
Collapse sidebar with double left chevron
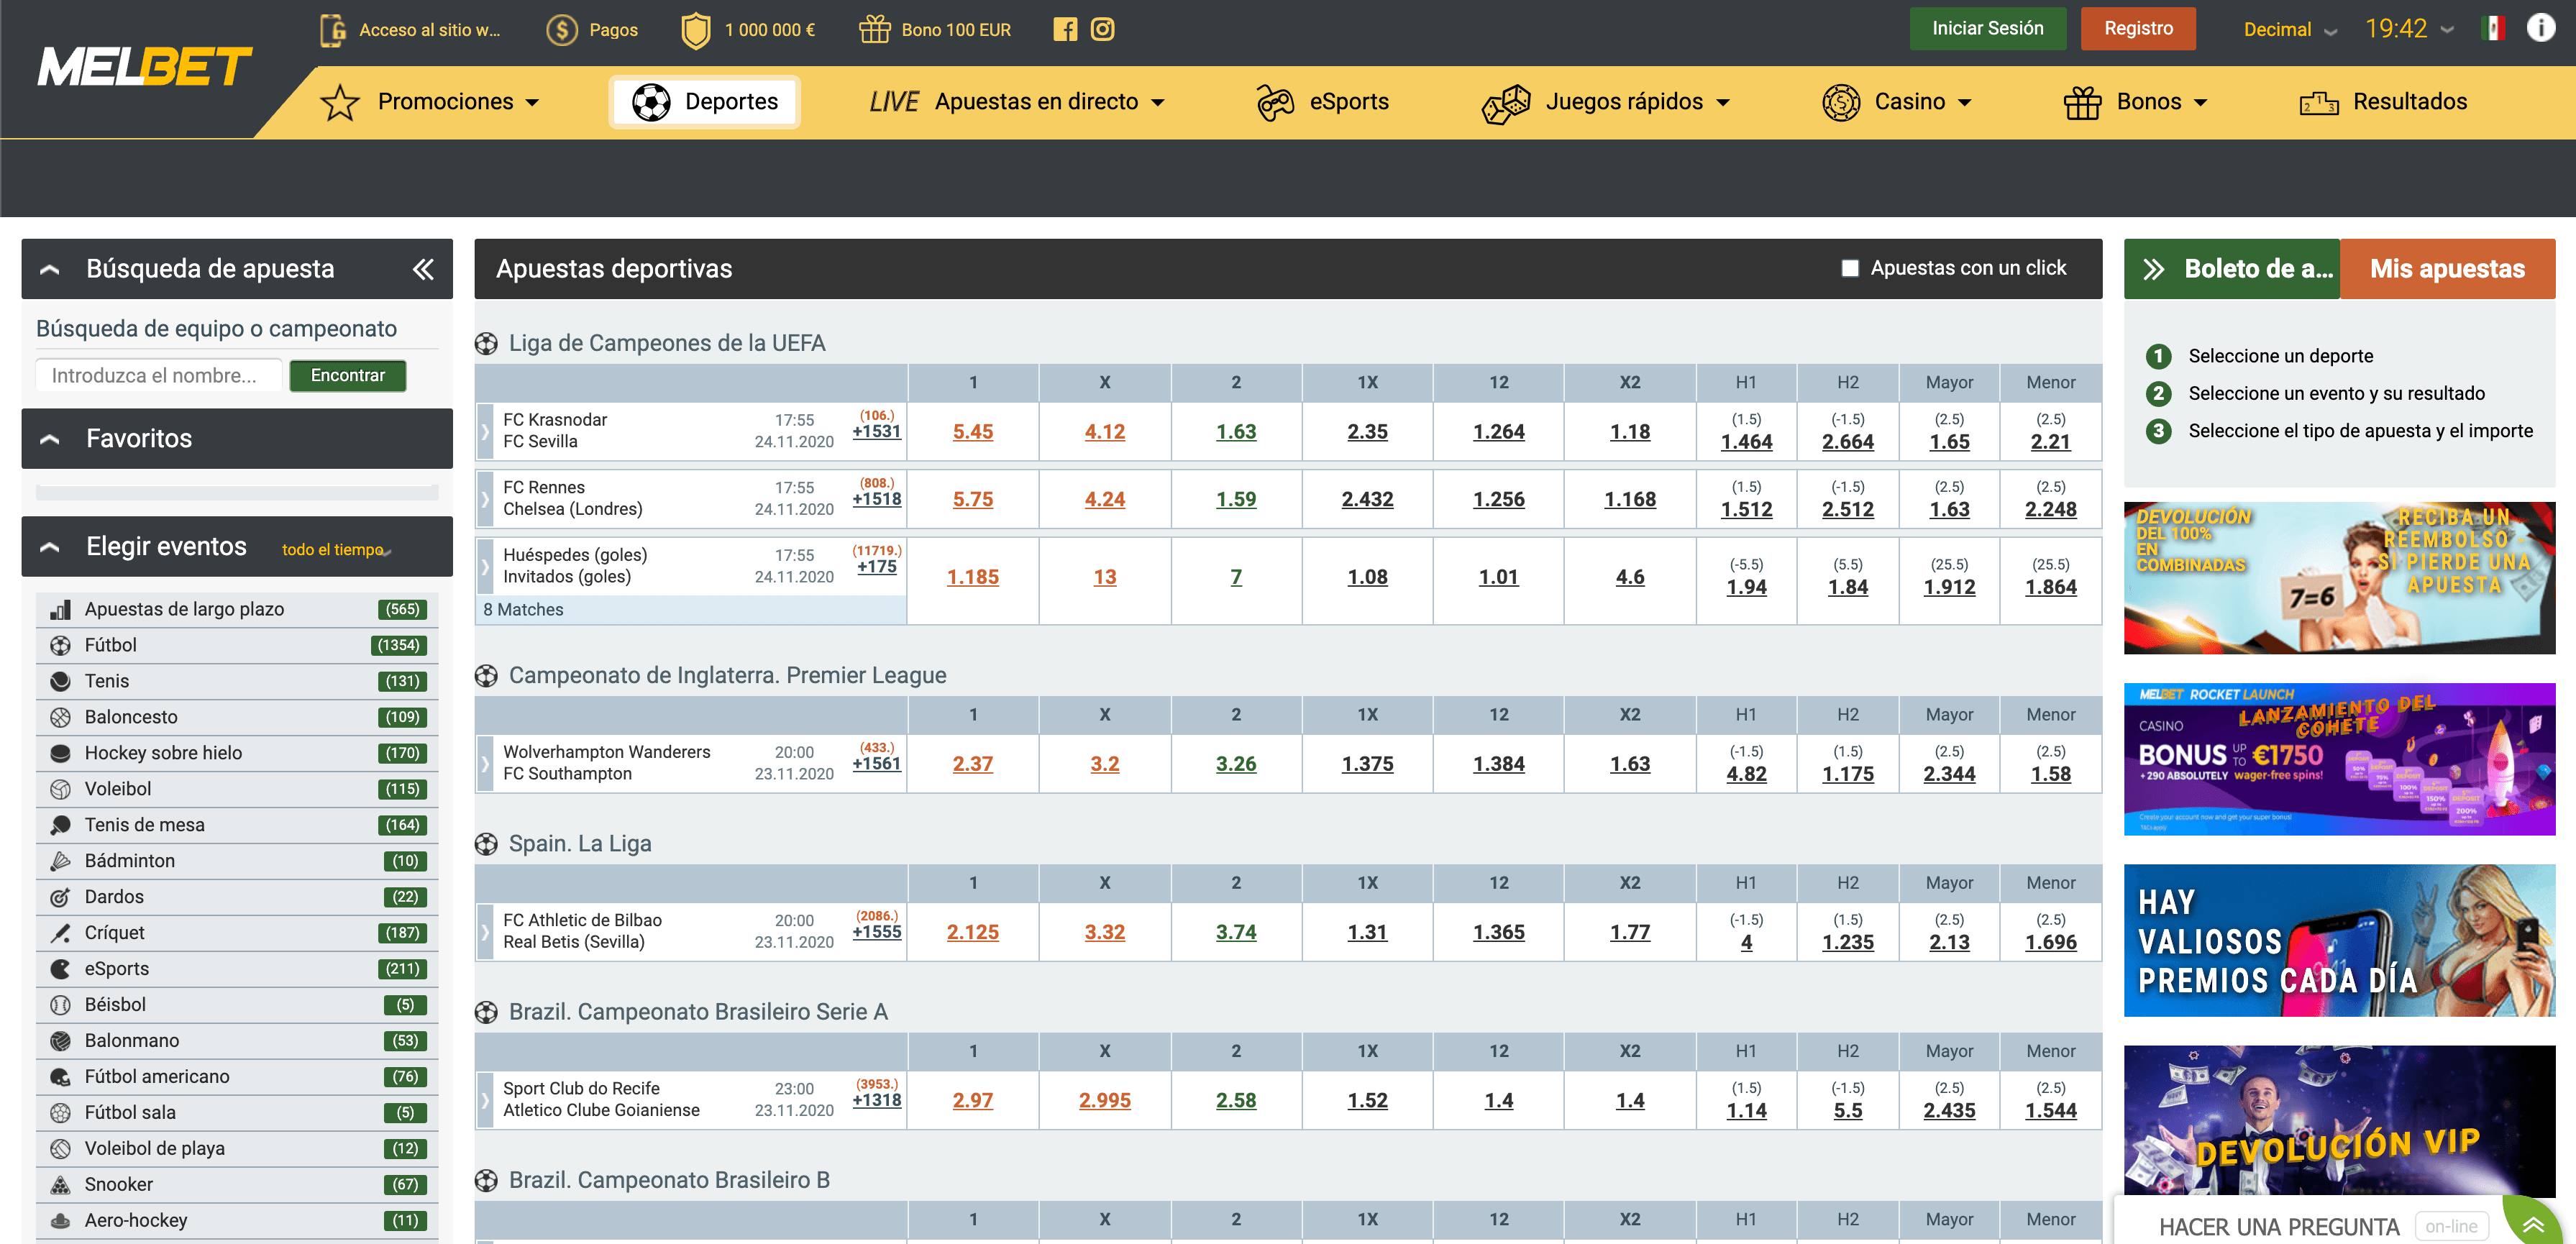pos(424,269)
